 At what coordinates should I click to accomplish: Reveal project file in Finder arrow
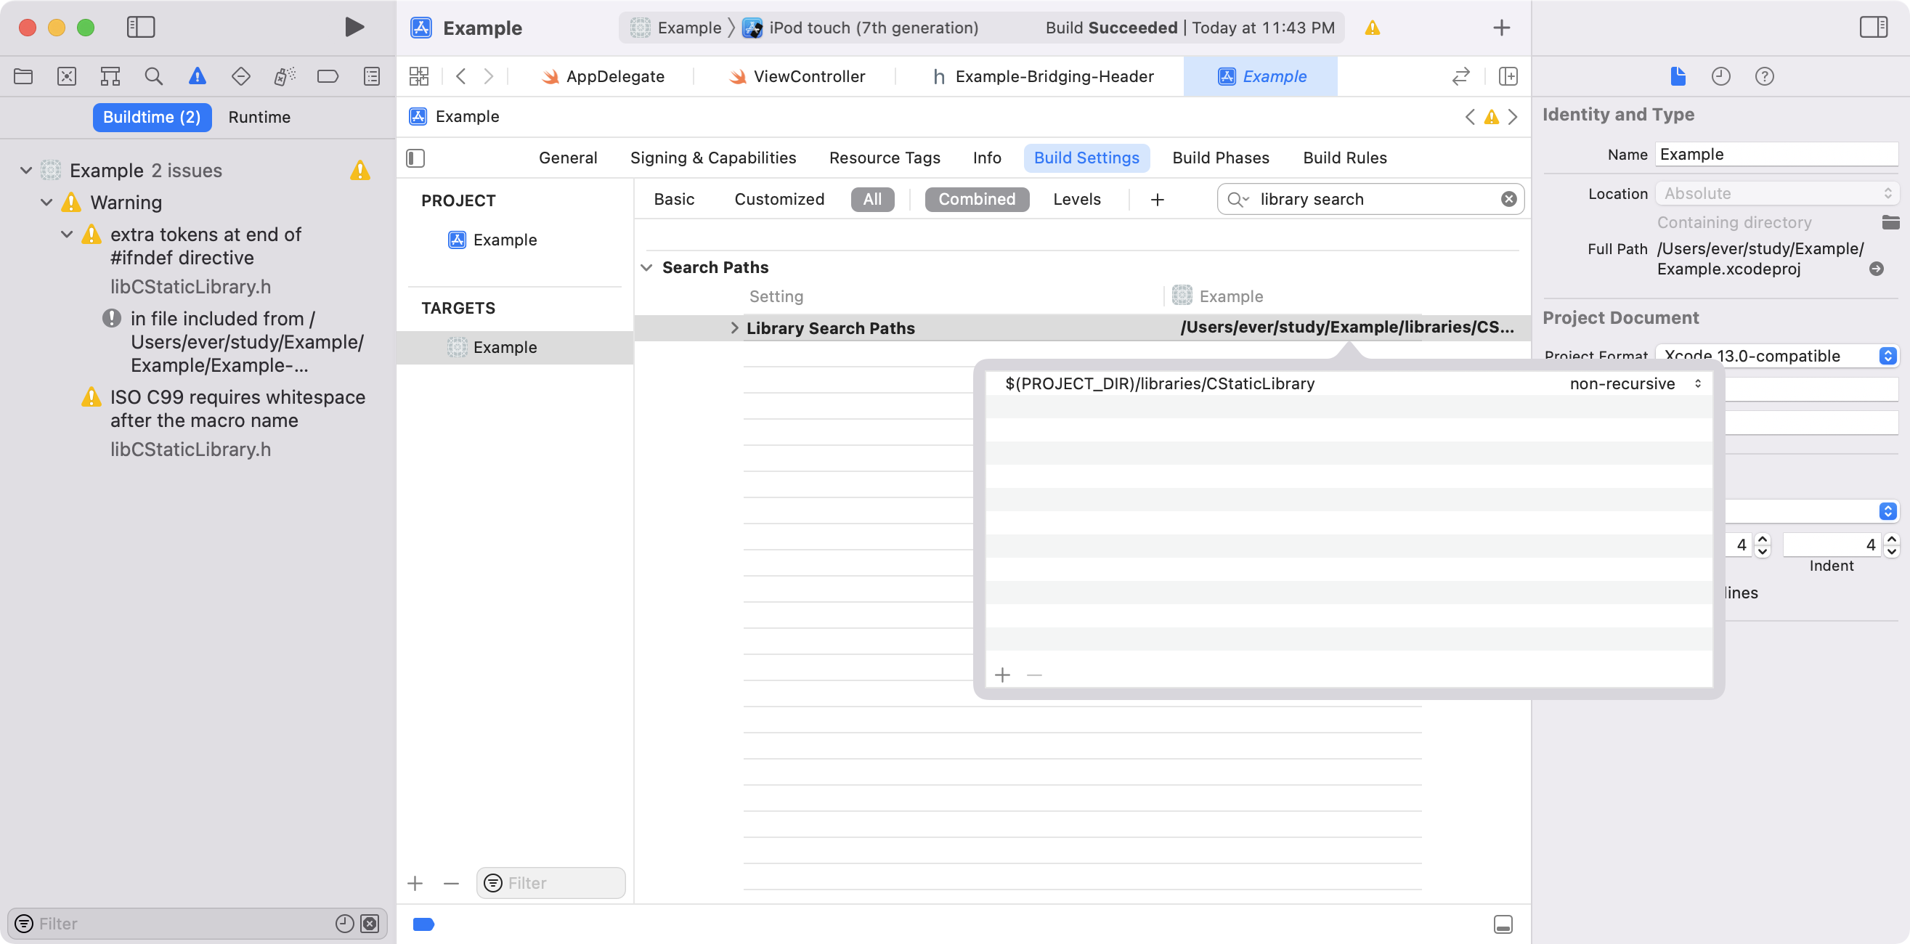coord(1876,269)
